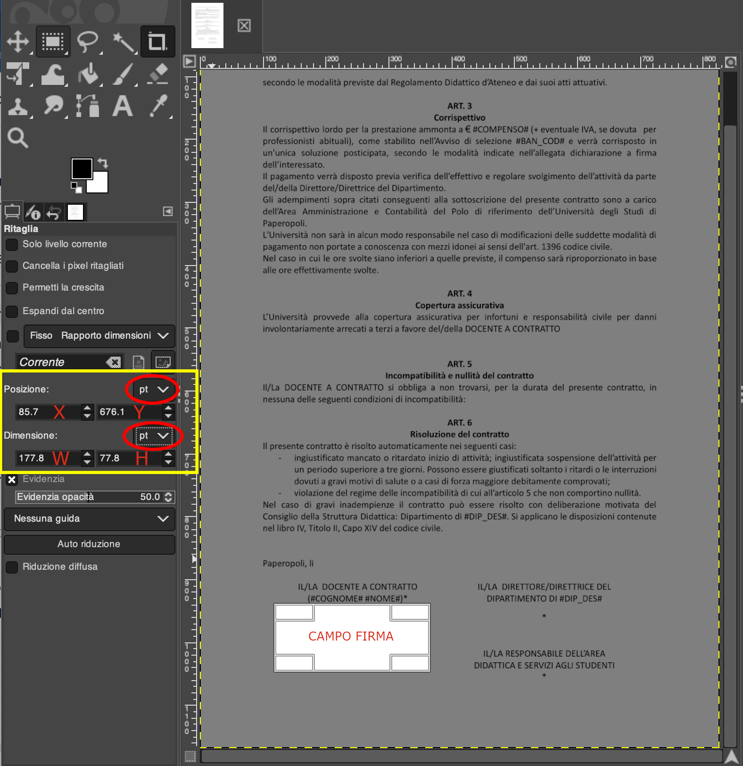Screen dimensions: 743x766
Task: Select the Paintbrush tool
Action: [124, 75]
